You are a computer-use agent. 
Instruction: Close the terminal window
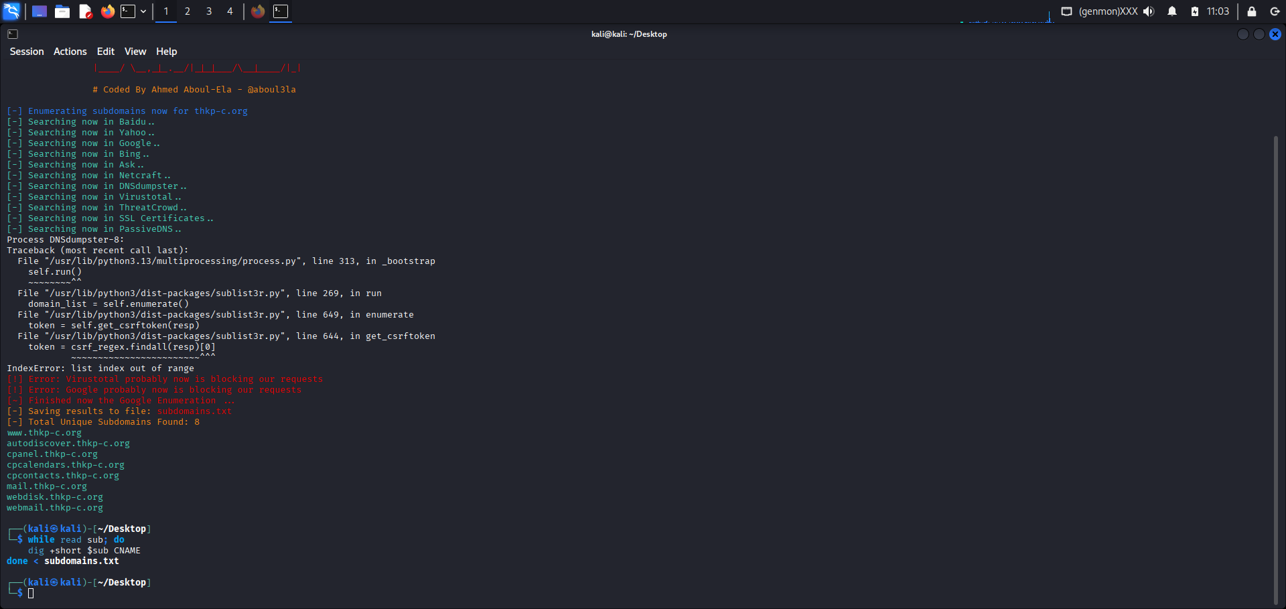click(x=1275, y=34)
